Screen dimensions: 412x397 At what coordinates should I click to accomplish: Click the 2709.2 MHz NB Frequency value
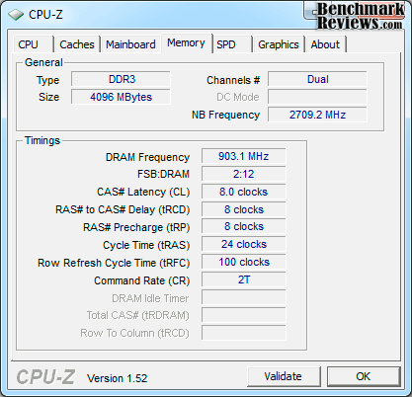317,115
